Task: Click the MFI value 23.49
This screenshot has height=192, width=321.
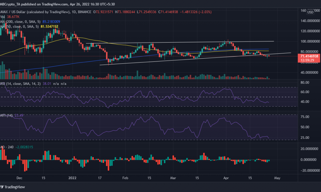Action: pos(19,116)
